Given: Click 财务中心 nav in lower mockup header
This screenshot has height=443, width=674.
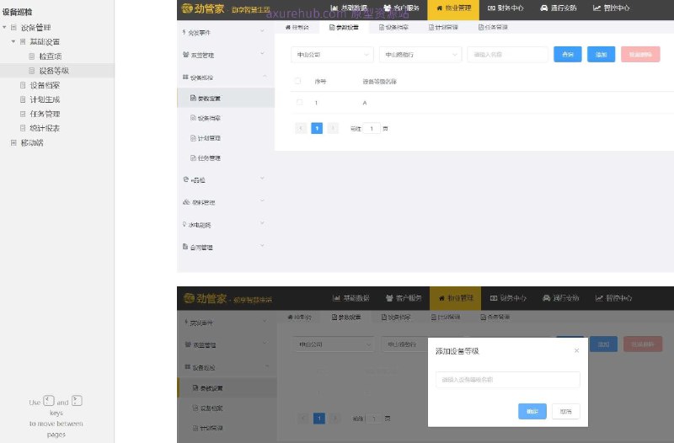Looking at the screenshot, I should [508, 298].
